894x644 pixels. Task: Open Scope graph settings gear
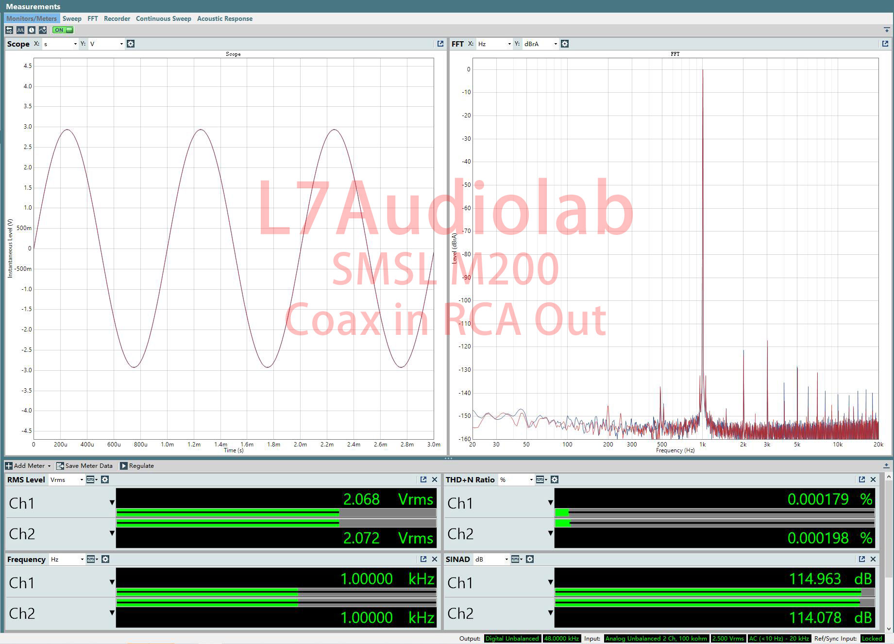(131, 44)
